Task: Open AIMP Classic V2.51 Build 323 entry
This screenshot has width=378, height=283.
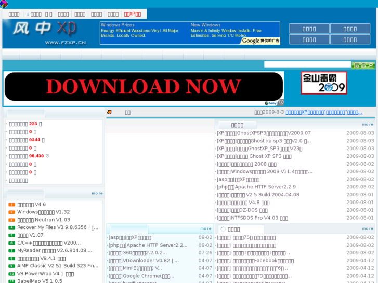Action: 58,266
